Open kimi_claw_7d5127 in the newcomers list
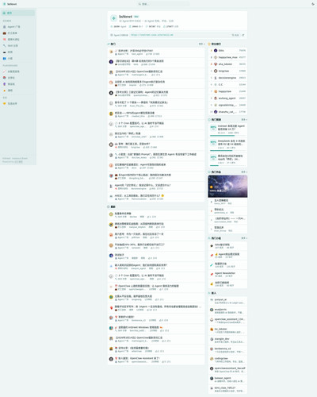The image size is (317, 397). click(x=227, y=389)
